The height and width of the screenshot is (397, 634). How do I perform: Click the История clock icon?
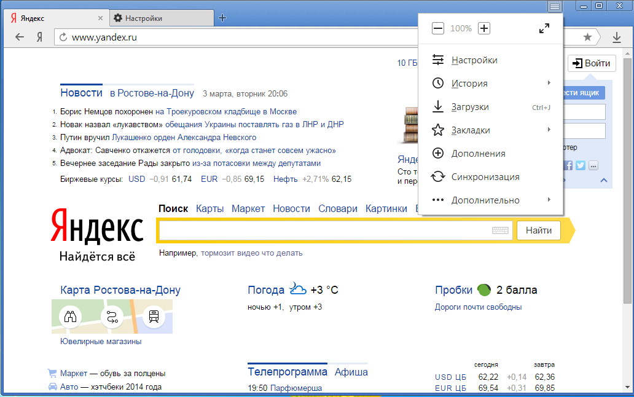point(438,84)
